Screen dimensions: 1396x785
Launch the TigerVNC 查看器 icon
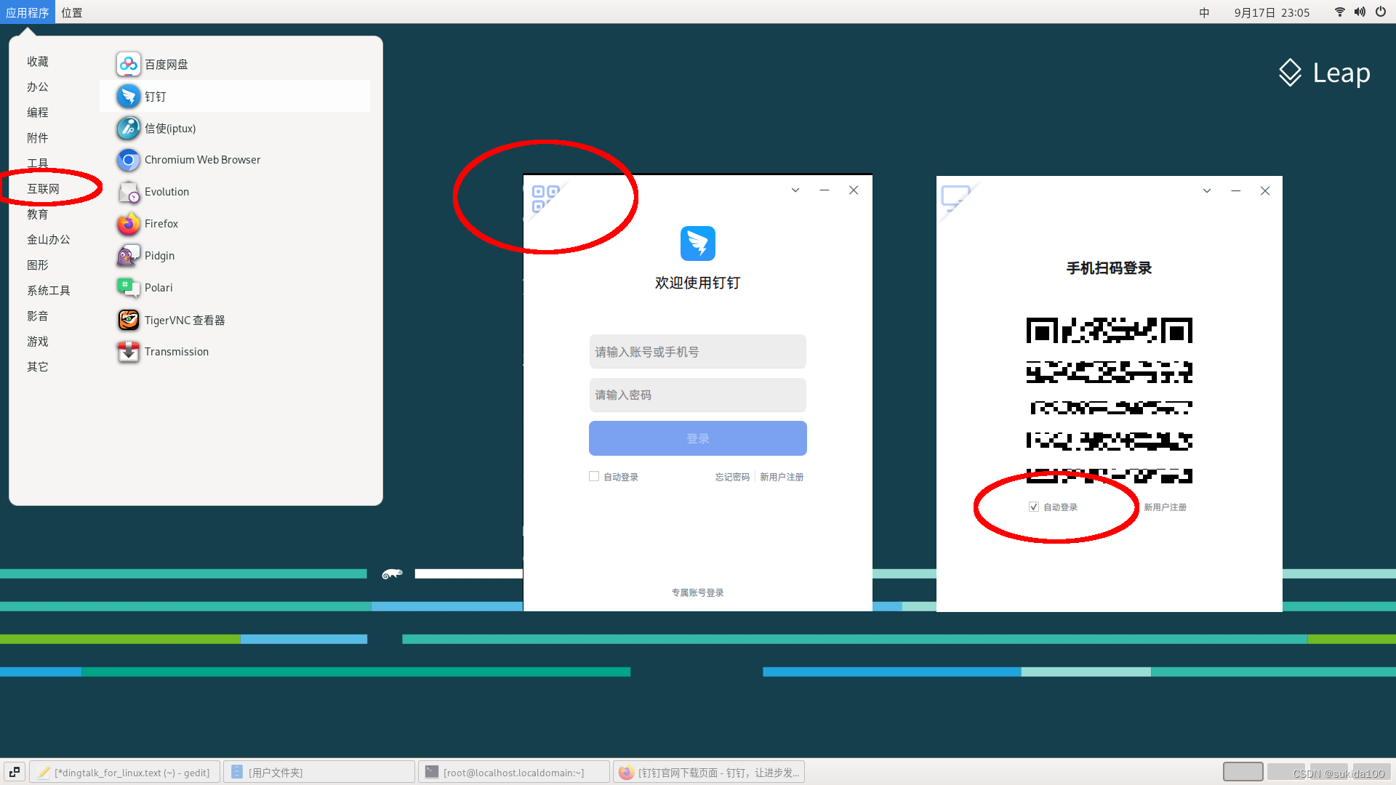(x=128, y=320)
